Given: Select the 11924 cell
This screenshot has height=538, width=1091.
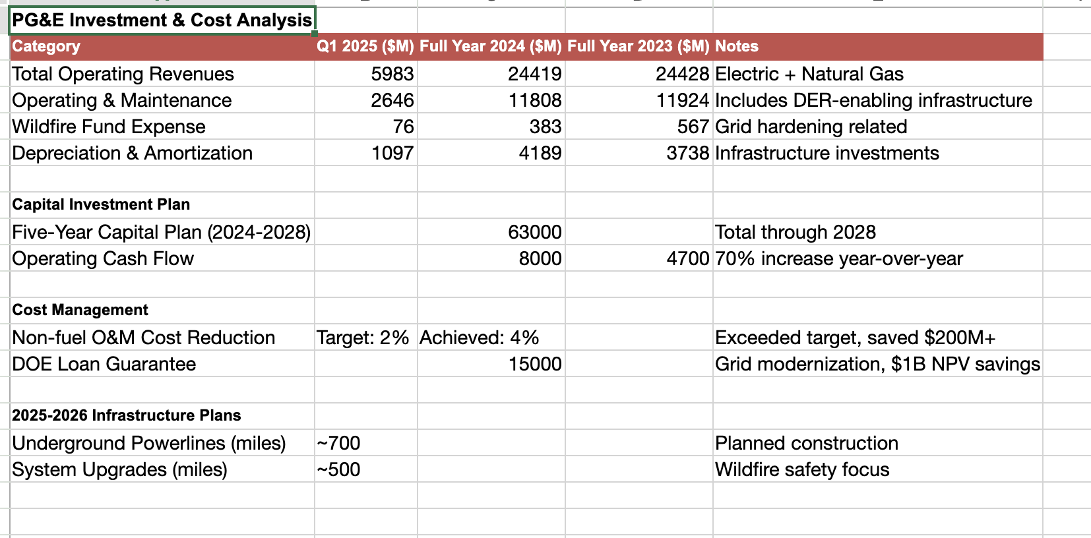Looking at the screenshot, I should pyautogui.click(x=683, y=100).
